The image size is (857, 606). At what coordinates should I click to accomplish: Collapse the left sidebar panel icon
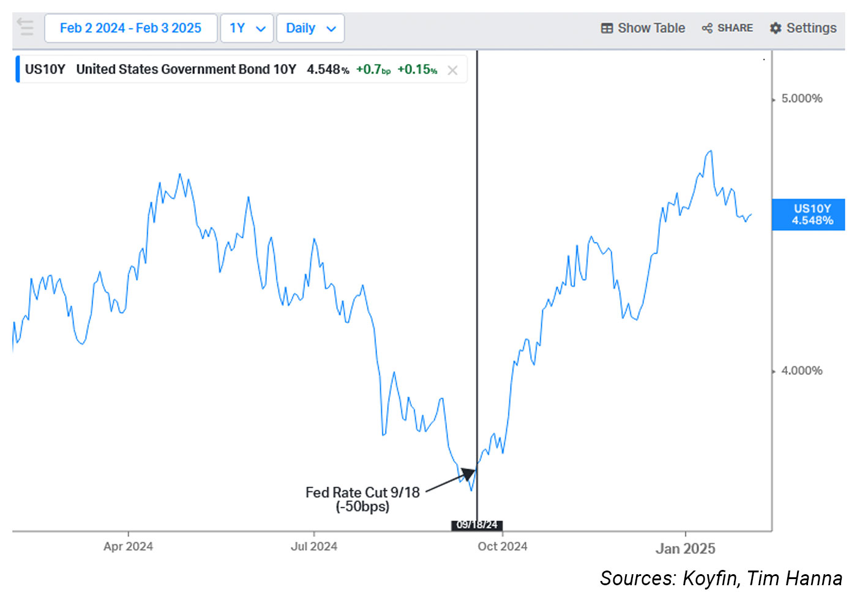(26, 28)
